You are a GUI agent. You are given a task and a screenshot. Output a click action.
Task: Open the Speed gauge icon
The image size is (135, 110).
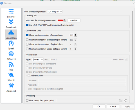[x=11, y=43]
